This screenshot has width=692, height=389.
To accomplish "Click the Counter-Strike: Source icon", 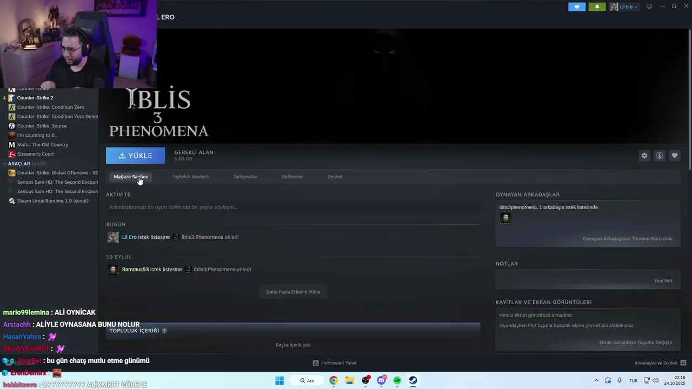I will click(12, 126).
